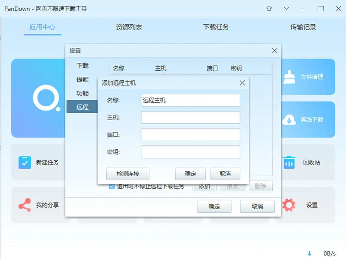Click the 检测连接 button
The image size is (346, 259).
[x=128, y=174]
